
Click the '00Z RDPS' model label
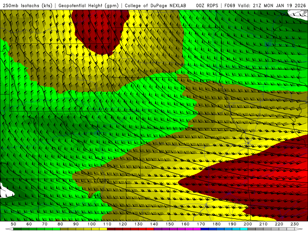click(207, 5)
